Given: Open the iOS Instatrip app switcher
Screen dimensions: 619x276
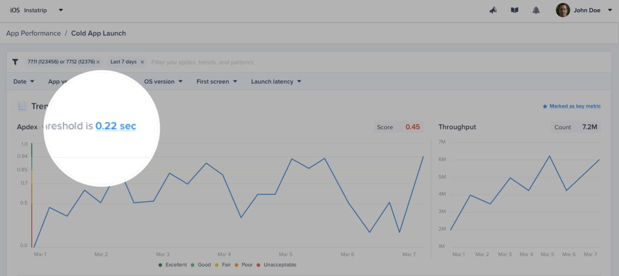Looking at the screenshot, I should (x=36, y=10).
